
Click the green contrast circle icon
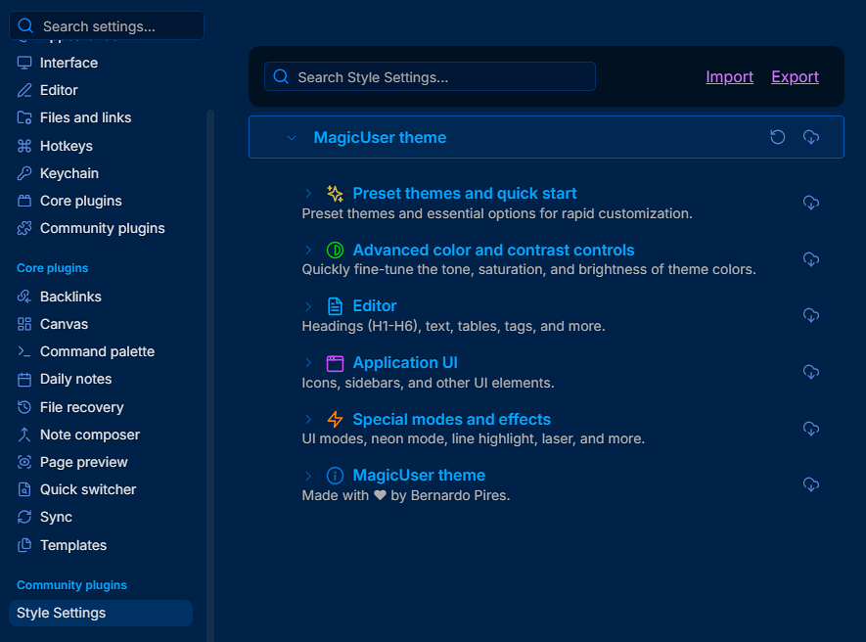335,251
